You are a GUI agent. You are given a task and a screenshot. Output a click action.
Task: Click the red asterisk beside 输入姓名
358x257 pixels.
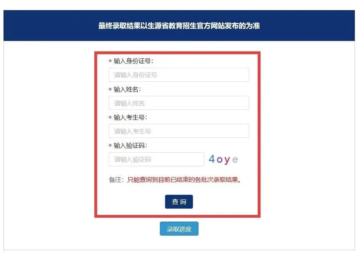click(x=110, y=90)
